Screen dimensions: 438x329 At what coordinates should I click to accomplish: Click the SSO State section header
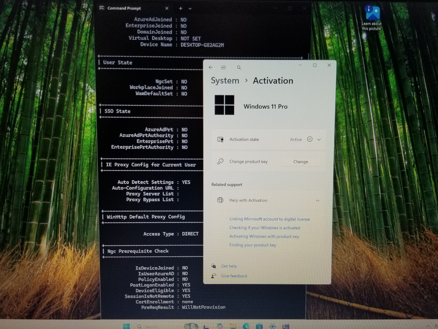pos(117,111)
